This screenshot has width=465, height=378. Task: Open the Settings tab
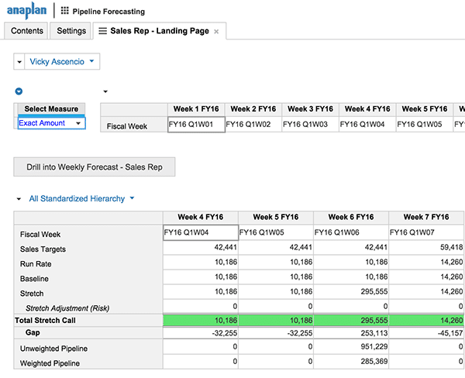(x=71, y=31)
